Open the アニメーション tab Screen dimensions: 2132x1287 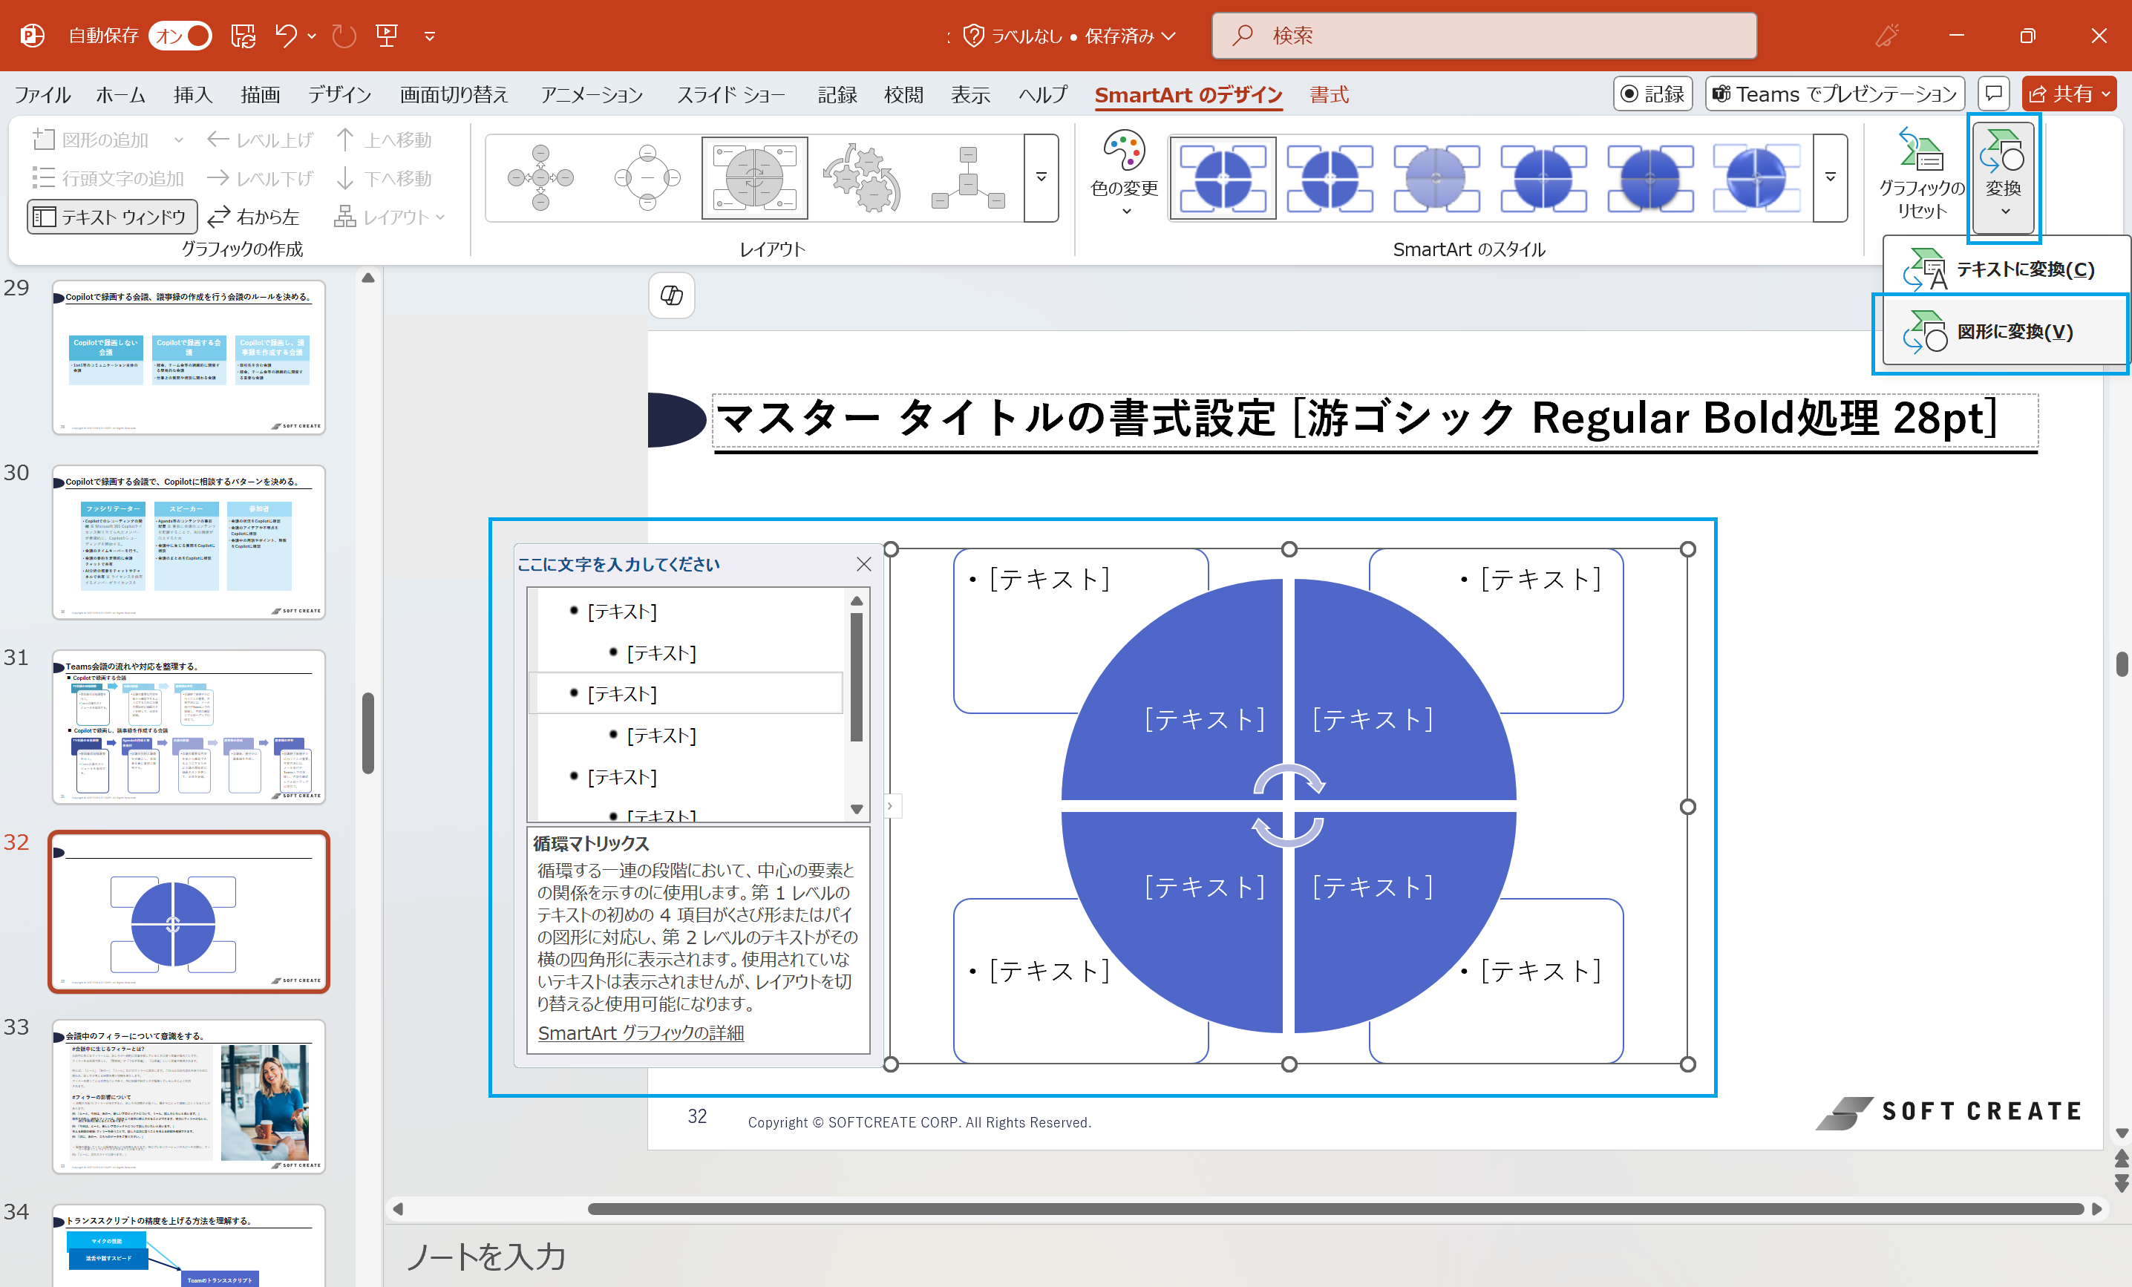pos(592,94)
